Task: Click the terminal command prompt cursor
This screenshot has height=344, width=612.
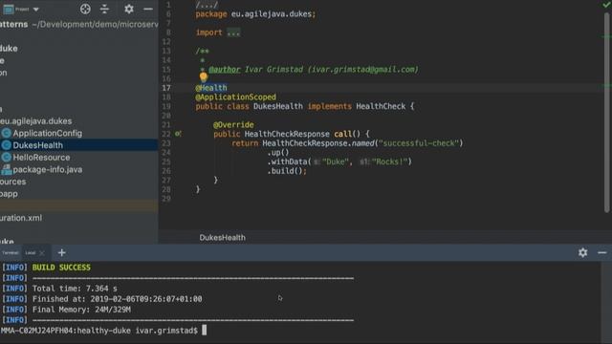Action: 204,331
